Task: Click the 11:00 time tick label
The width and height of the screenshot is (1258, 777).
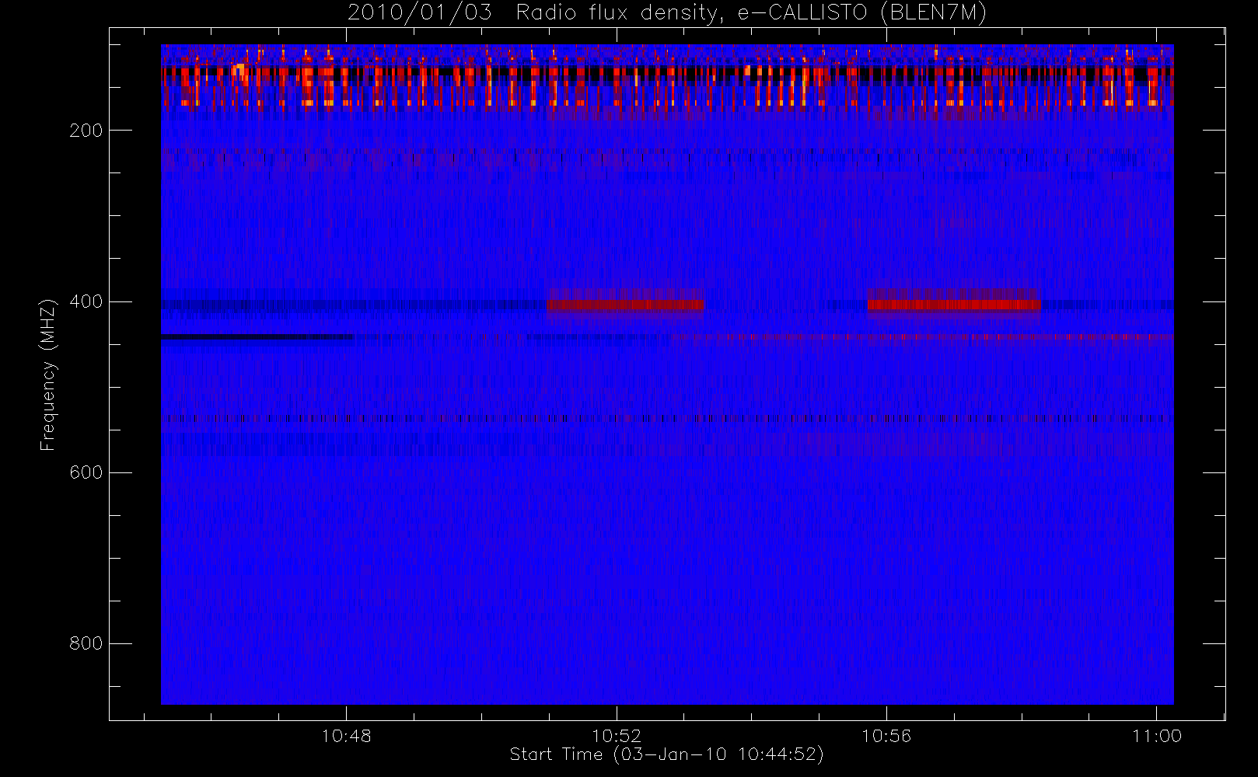Action: (x=1157, y=736)
